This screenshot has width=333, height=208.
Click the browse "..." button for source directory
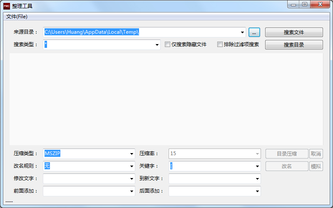(x=254, y=32)
